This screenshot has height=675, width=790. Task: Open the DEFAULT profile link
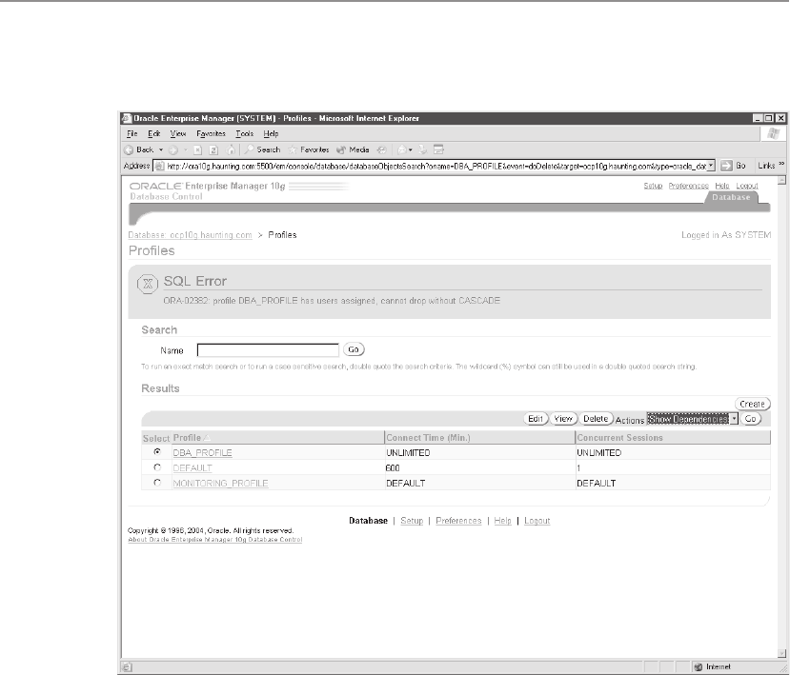(x=192, y=467)
